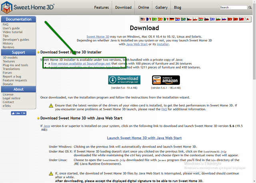Follow the Java Web Start intro link
The width and height of the screenshot is (256, 183).
tap(137, 44)
